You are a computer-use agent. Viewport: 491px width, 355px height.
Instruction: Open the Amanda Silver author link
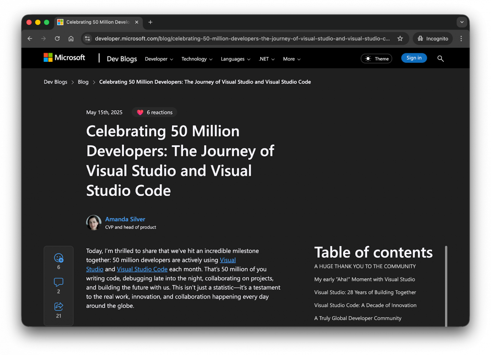pyautogui.click(x=125, y=219)
